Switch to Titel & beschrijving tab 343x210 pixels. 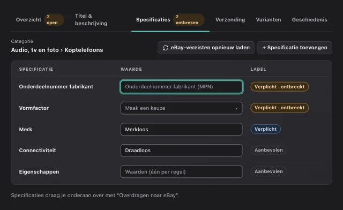point(91,20)
